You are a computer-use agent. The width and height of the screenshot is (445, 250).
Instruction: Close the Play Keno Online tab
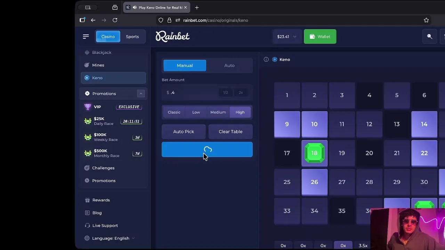click(x=185, y=7)
